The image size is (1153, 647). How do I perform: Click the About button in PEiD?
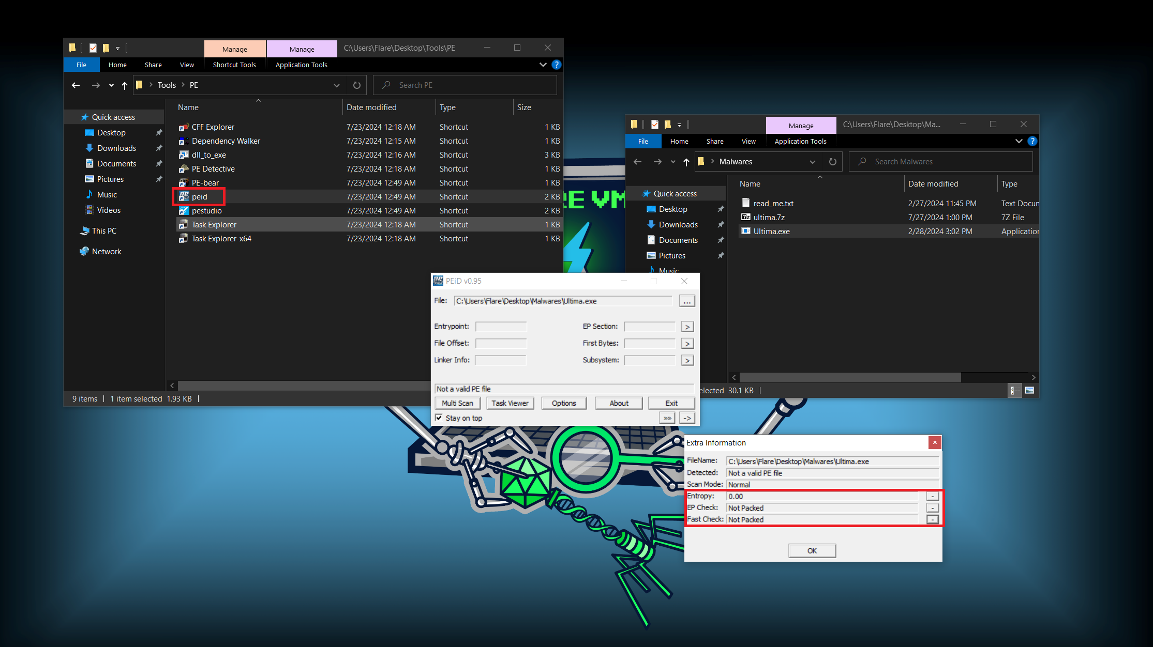[x=619, y=403]
